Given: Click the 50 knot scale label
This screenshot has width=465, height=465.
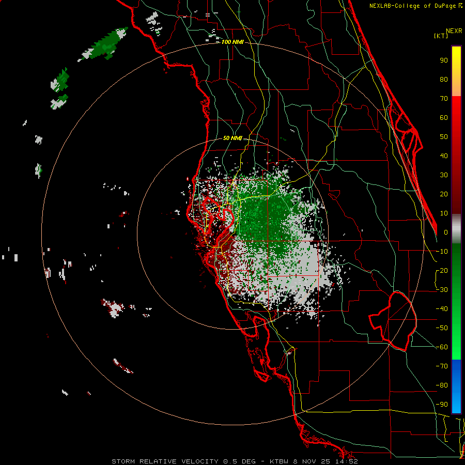Looking at the screenshot, I should tap(444, 137).
